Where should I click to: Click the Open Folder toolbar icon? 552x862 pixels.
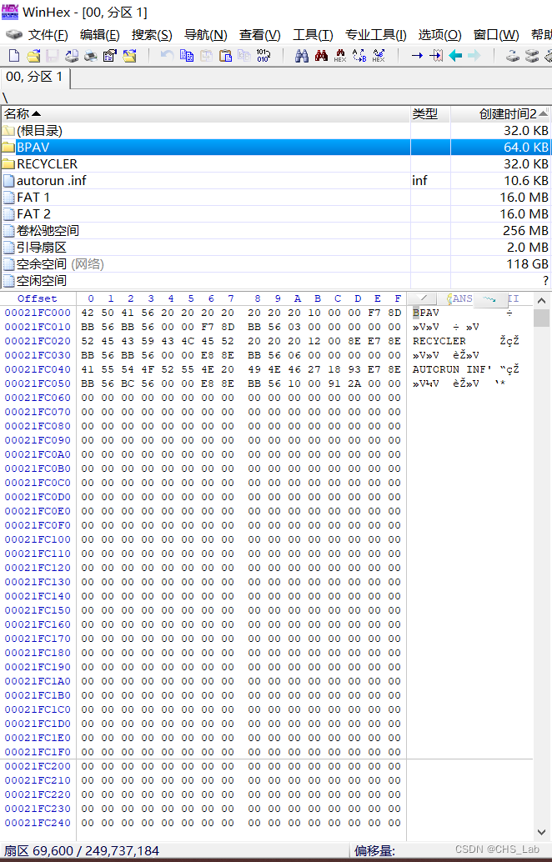point(130,56)
